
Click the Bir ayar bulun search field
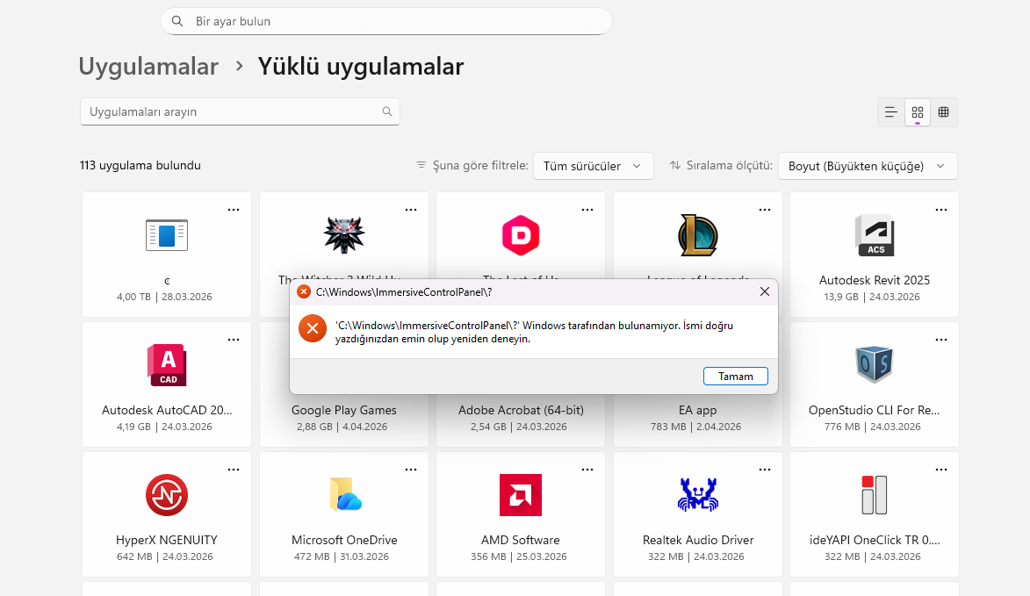point(386,21)
